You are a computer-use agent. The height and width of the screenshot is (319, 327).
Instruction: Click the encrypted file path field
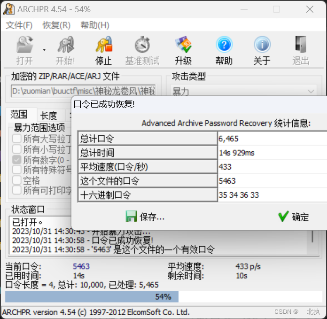coord(83,91)
